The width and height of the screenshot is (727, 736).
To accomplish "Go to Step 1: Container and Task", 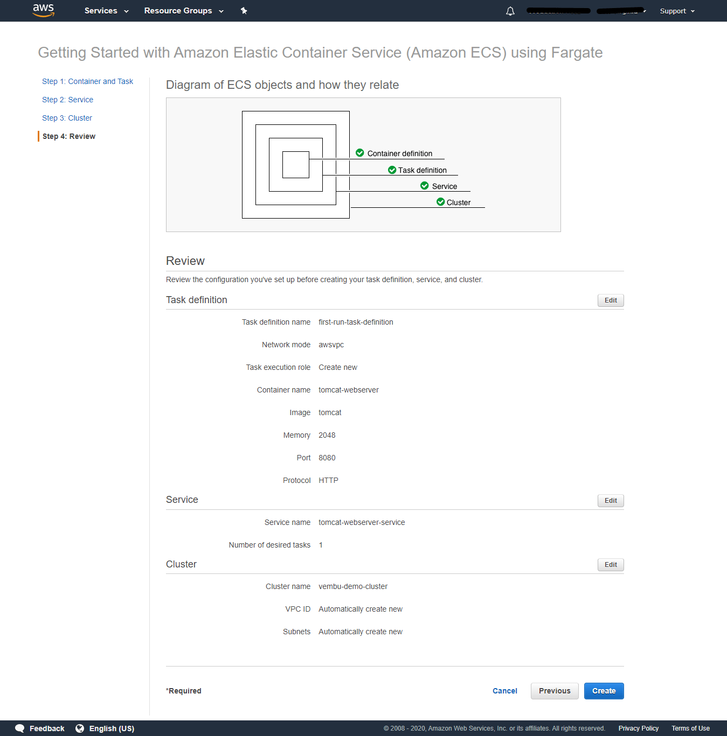I will tap(87, 81).
